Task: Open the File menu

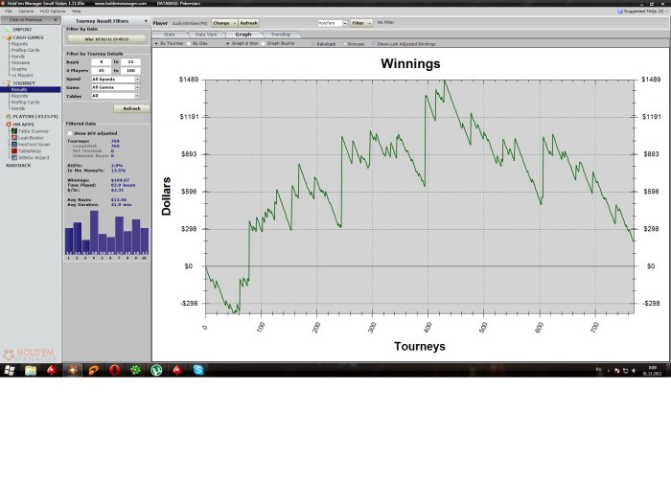Action: [9, 11]
